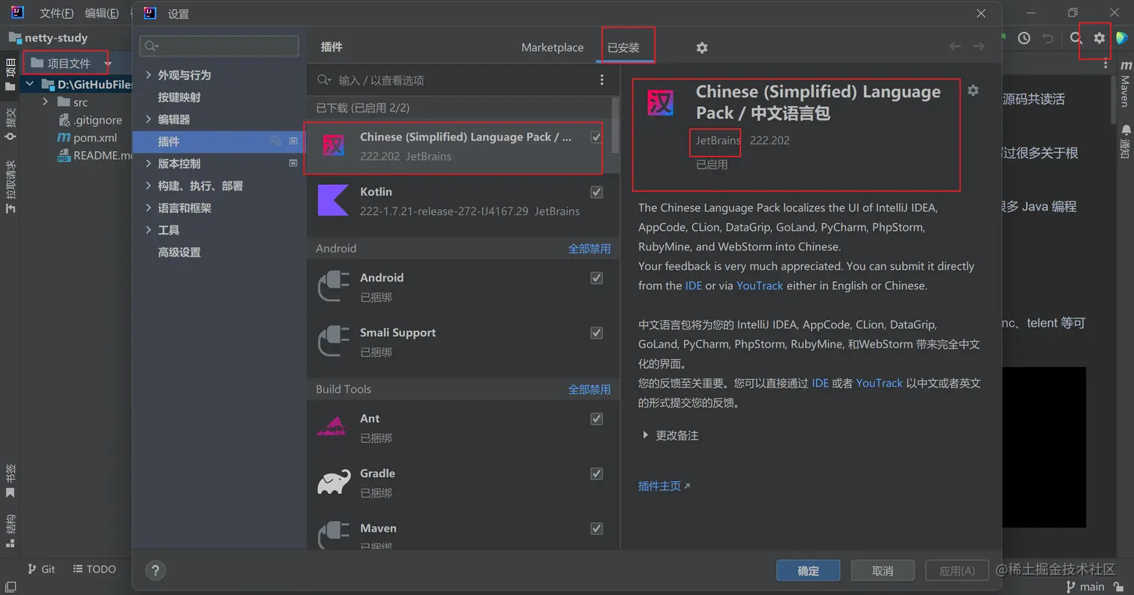The height and width of the screenshot is (595, 1134).
Task: Open the TODO tool window at bottom
Action: [x=94, y=570]
